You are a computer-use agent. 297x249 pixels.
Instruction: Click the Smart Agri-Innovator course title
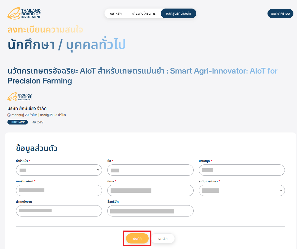click(142, 76)
